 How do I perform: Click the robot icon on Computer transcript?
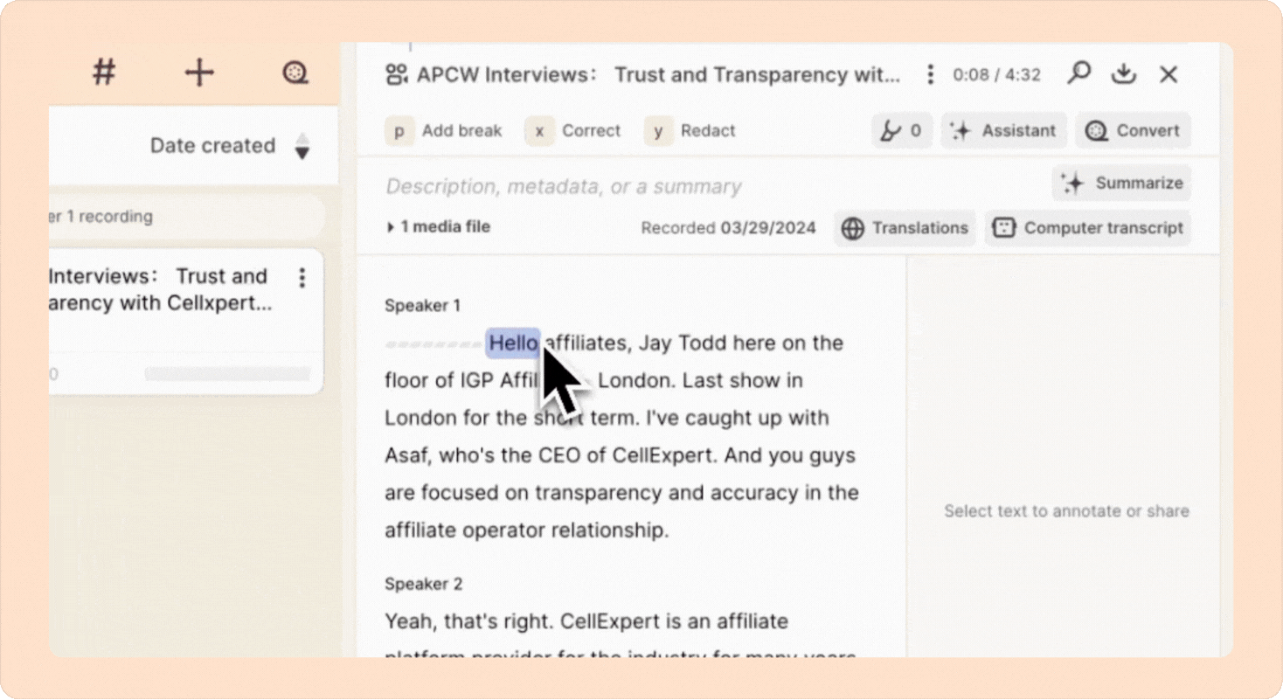click(1004, 228)
